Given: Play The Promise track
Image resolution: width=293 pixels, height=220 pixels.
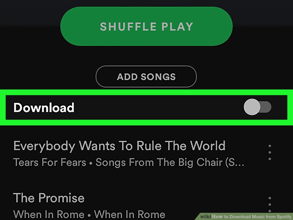Looking at the screenshot, I should point(49,198).
